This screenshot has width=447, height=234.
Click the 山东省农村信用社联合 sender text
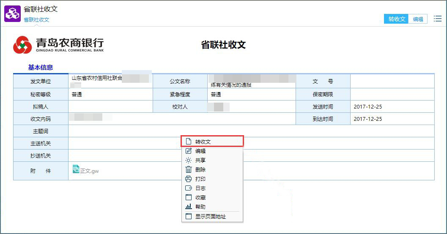[97, 78]
